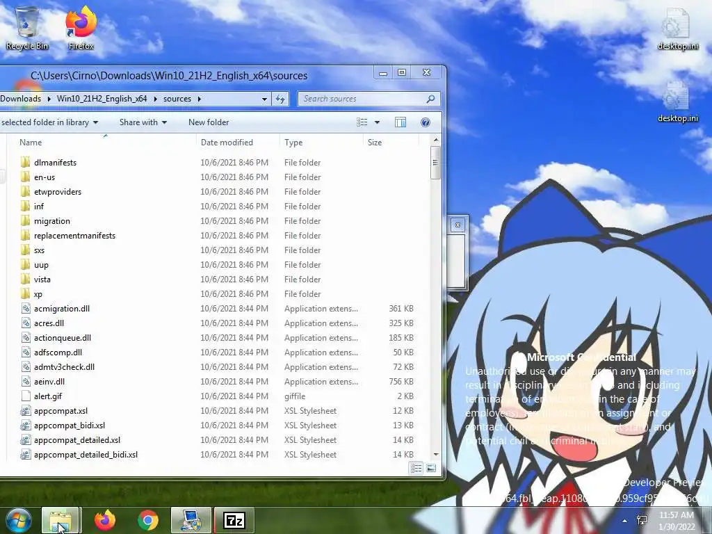712x534 pixels.
Task: Click the network tray icon
Action: [642, 520]
